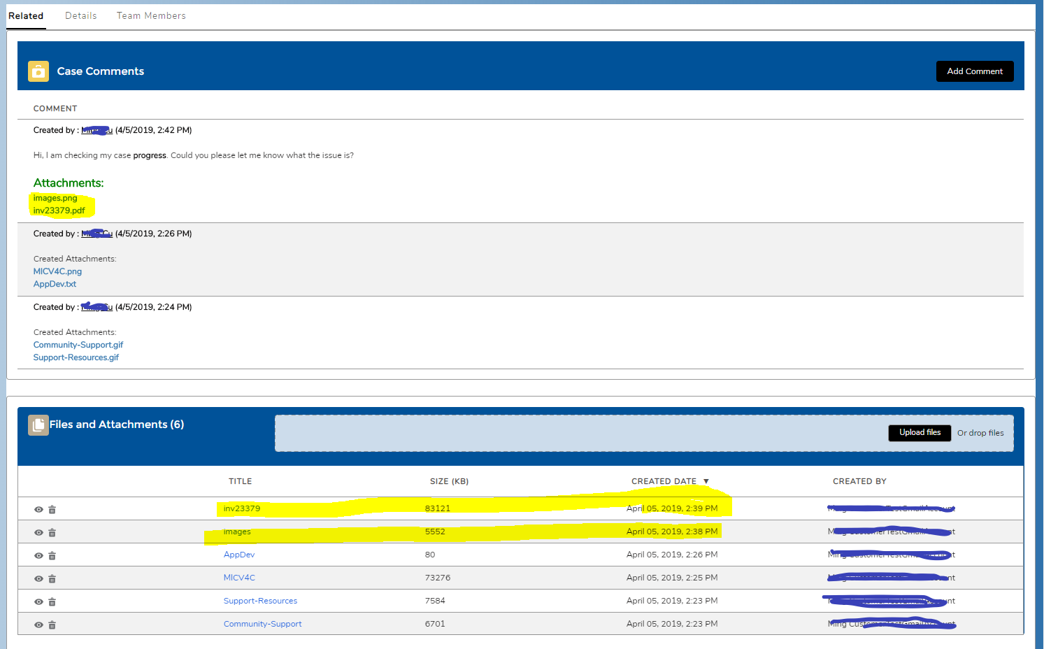This screenshot has height=649, width=1044.
Task: Click the size value 73276
Action: pyautogui.click(x=438, y=578)
